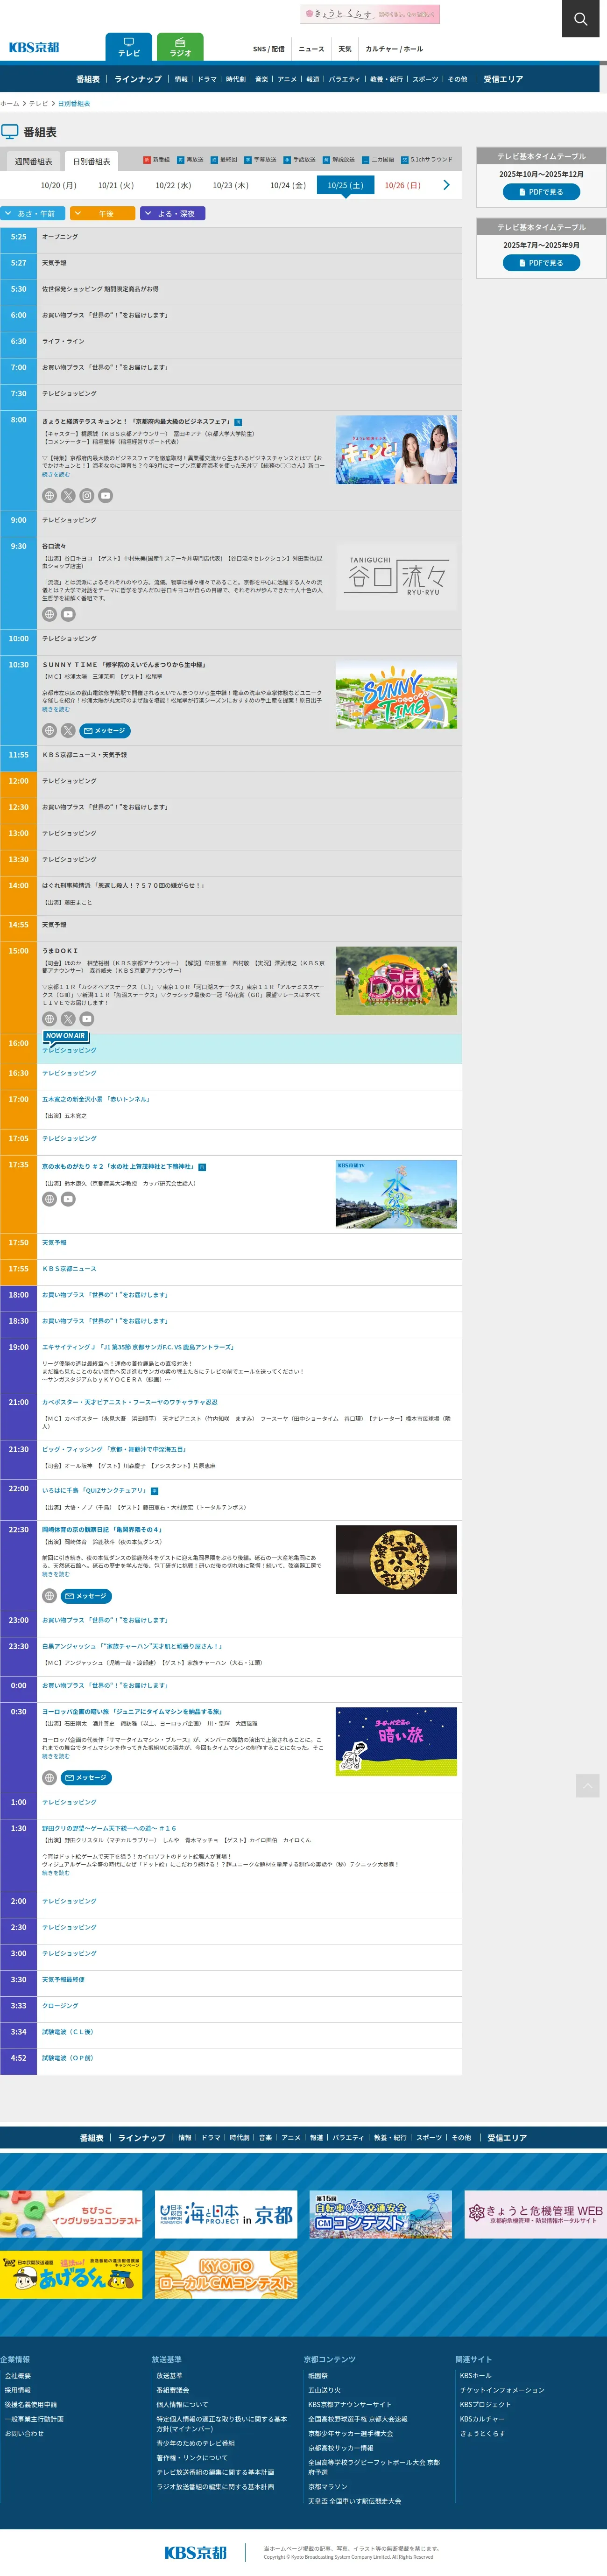
Task: Open X icon for きょうと経済テラス キュンと！
Action: click(68, 496)
